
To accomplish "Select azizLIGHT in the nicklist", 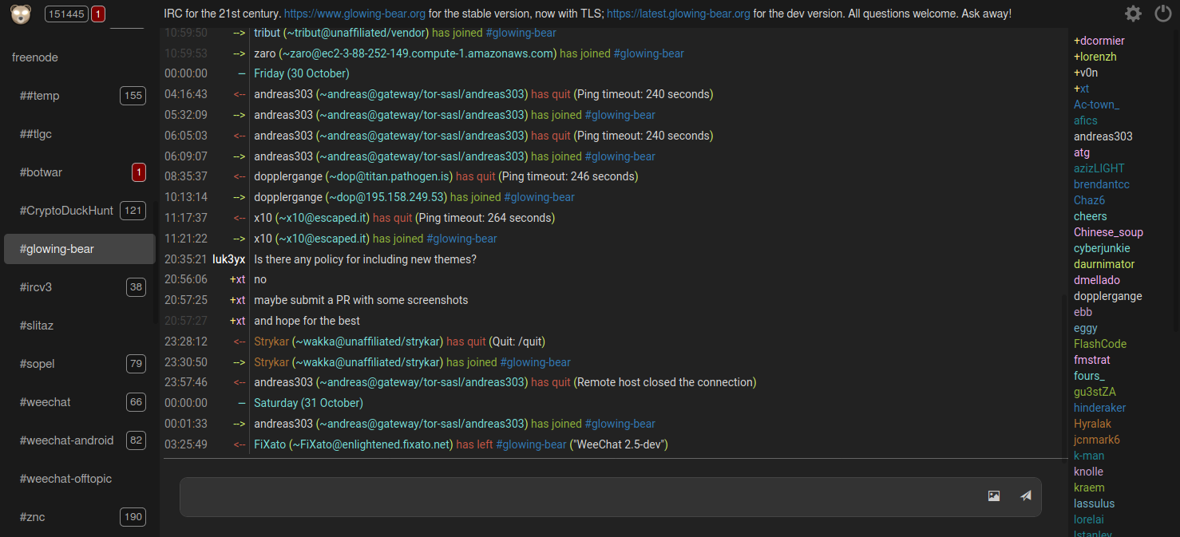I will [1099, 168].
